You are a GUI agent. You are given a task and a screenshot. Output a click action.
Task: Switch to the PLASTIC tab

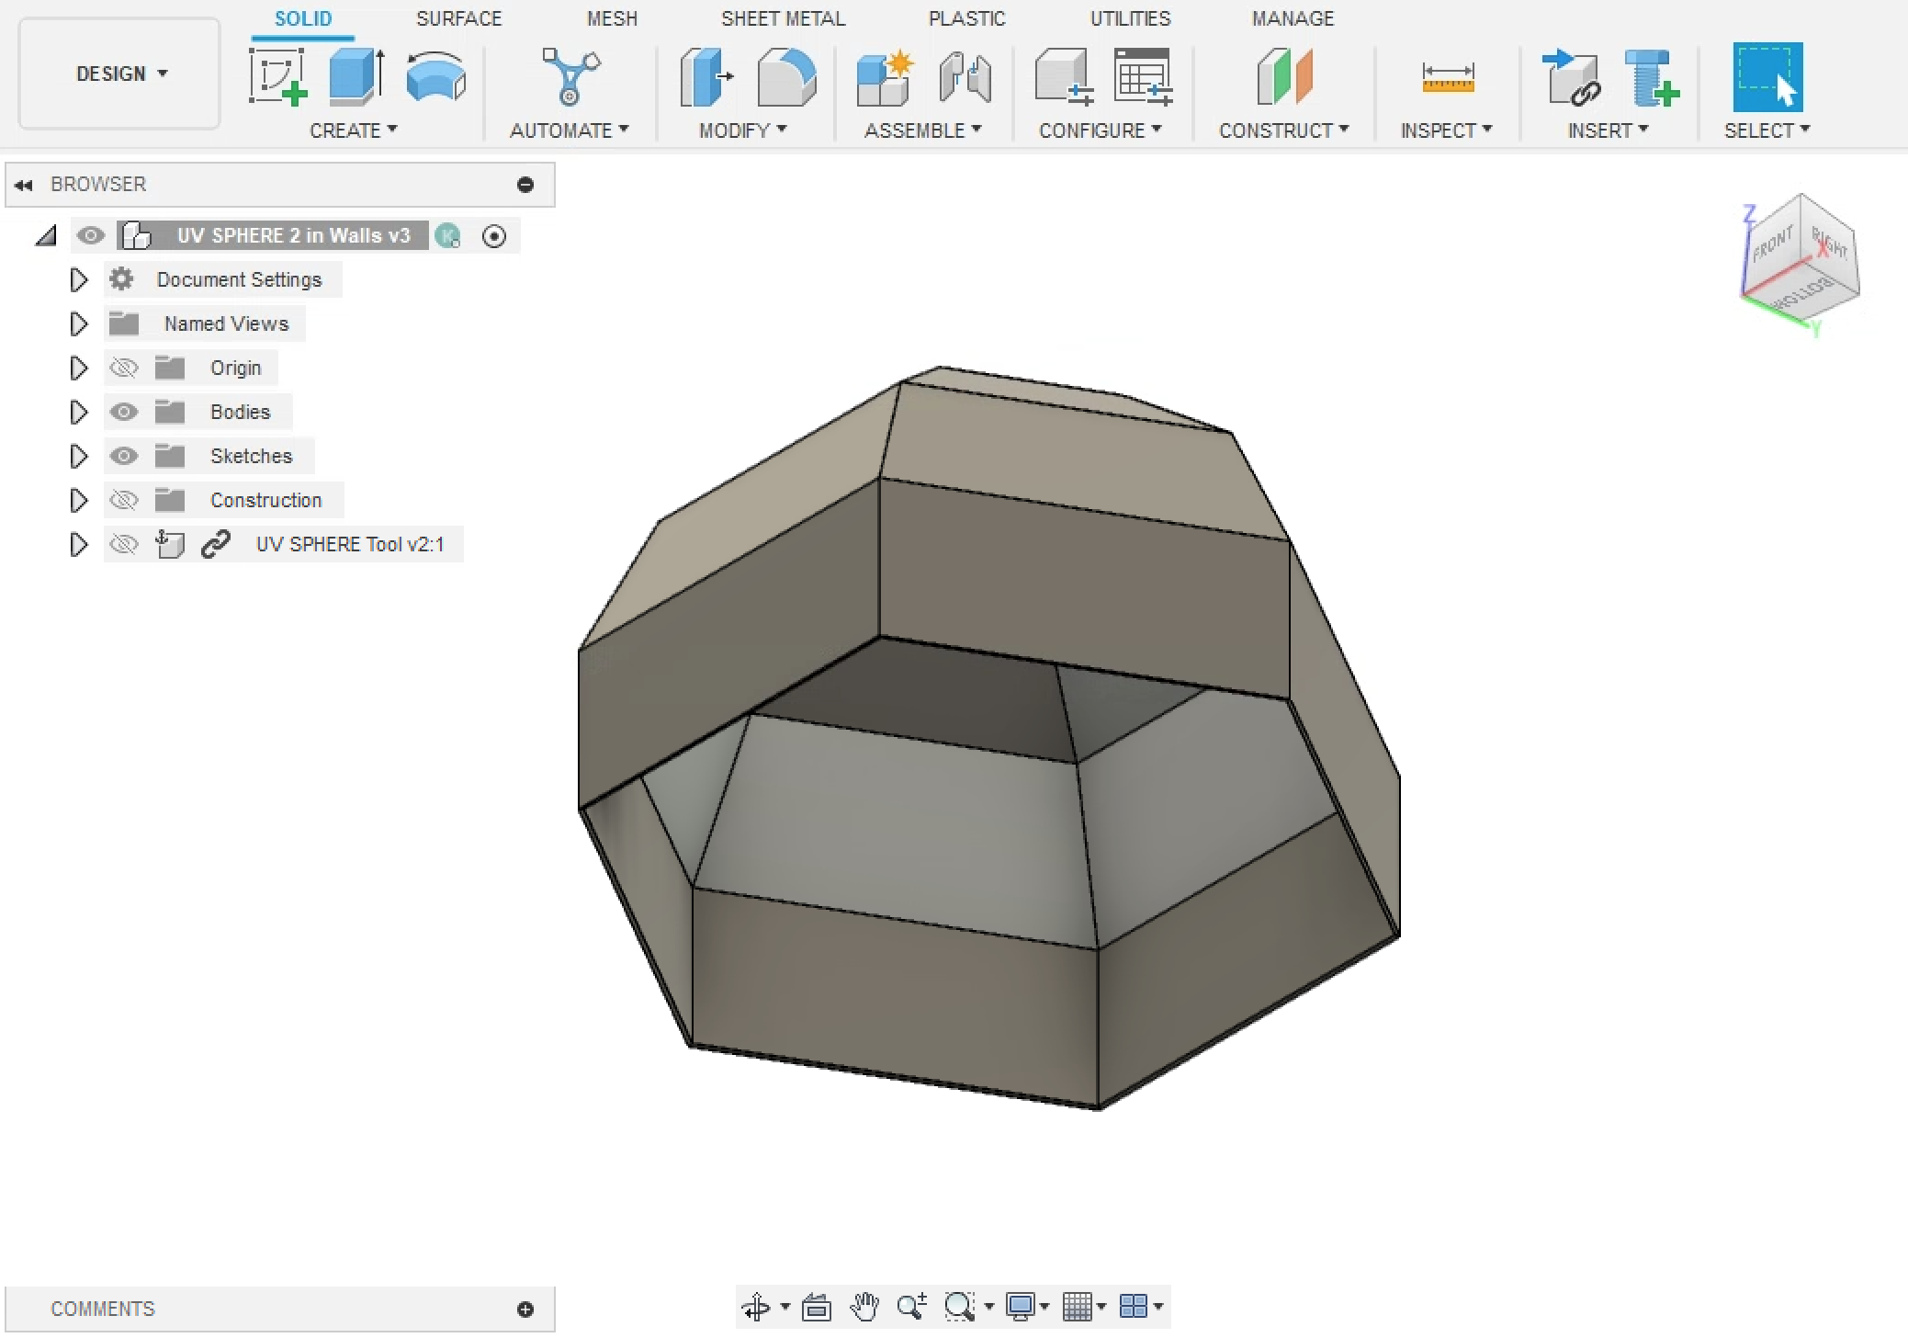click(x=966, y=18)
